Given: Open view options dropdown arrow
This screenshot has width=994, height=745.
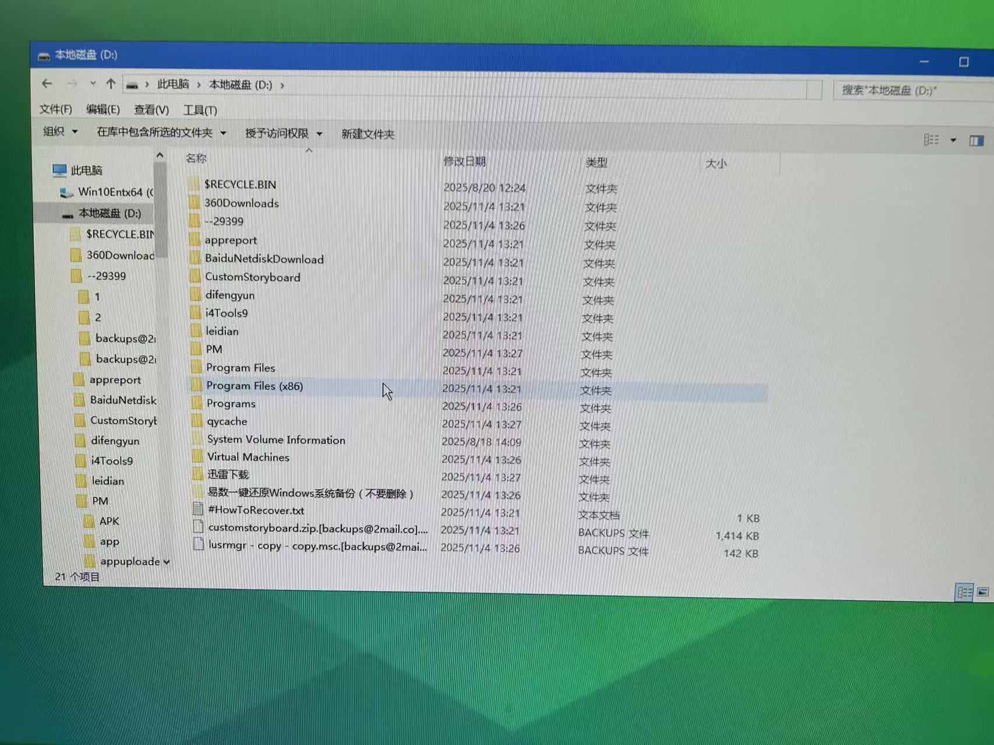Looking at the screenshot, I should click(x=953, y=140).
